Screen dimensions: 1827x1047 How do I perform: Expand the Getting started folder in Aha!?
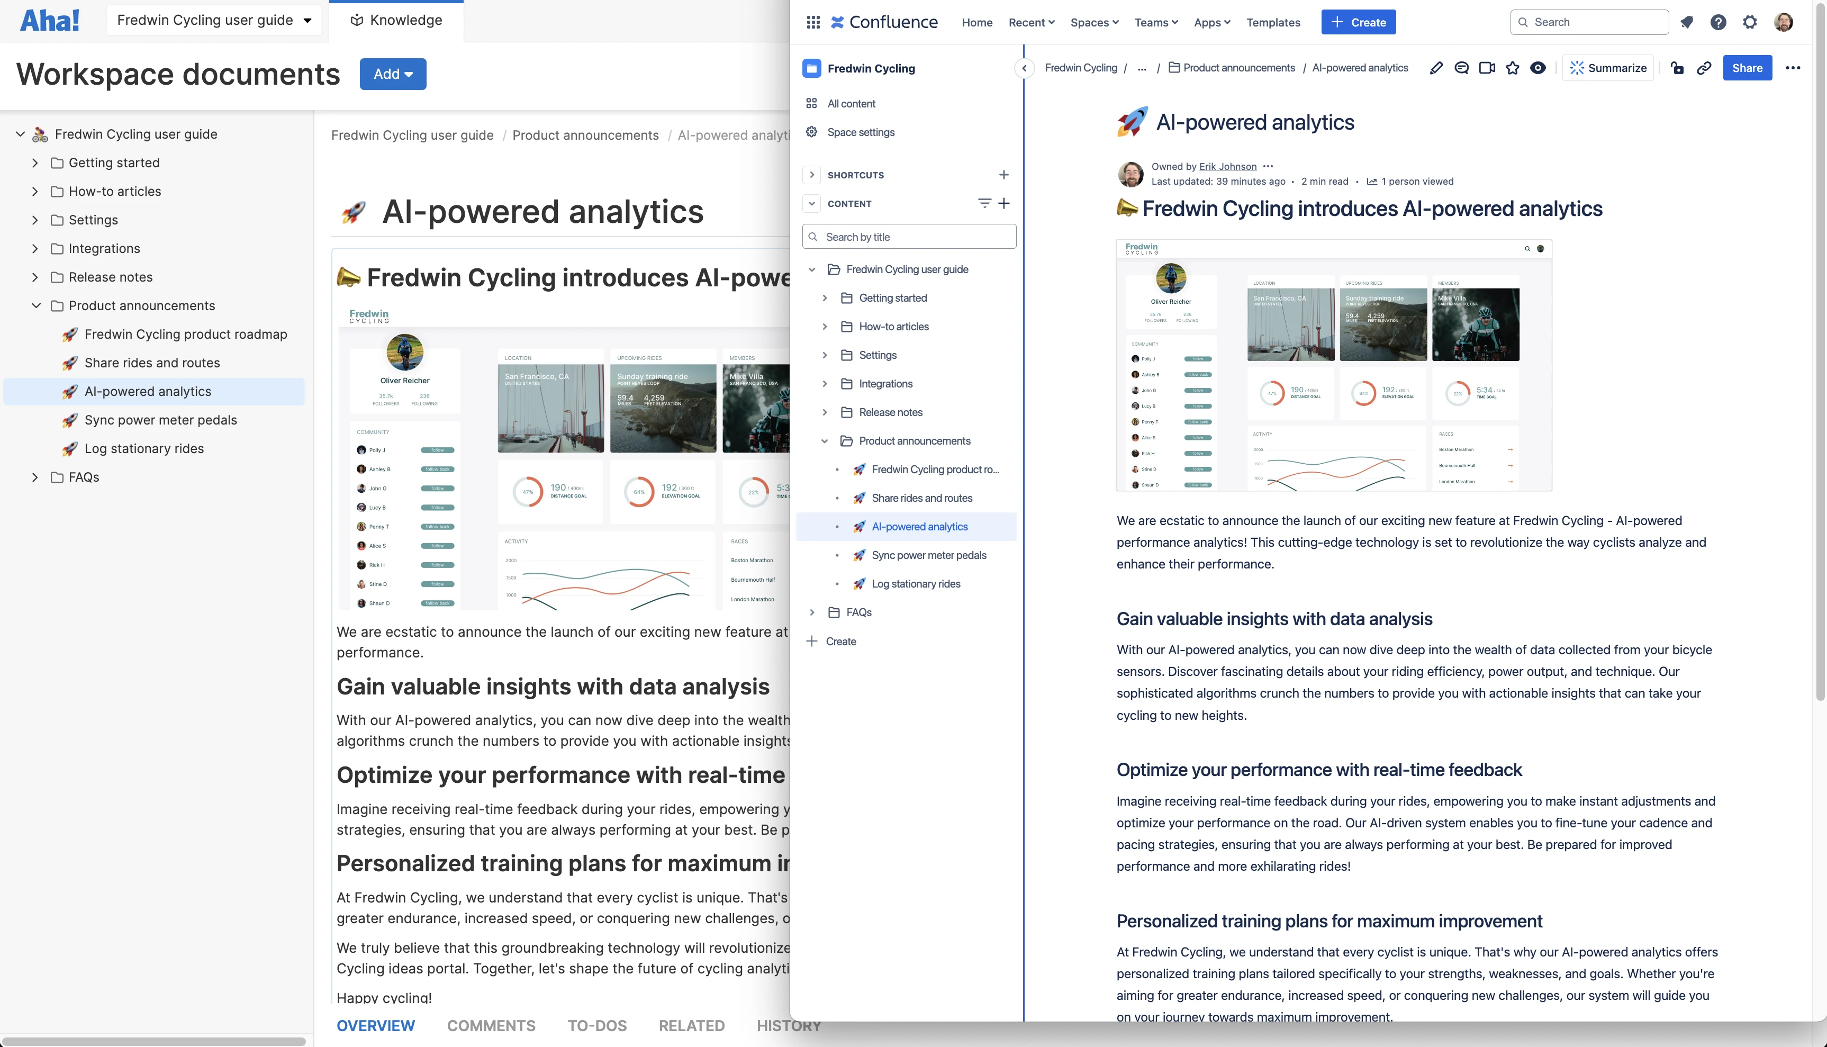point(34,163)
